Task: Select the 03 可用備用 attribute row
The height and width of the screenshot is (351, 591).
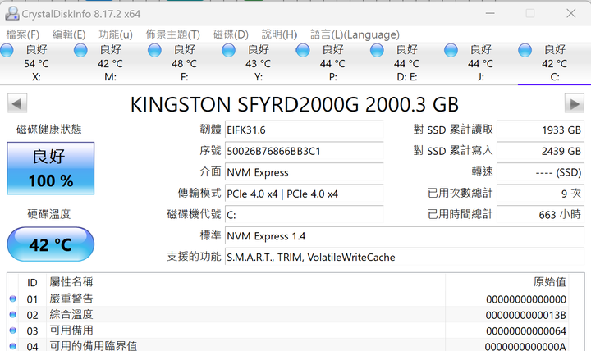Action: click(288, 330)
